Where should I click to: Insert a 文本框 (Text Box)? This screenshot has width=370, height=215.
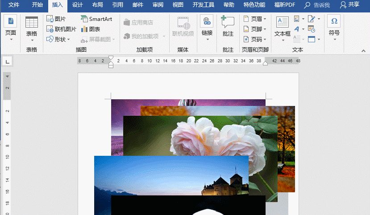pyautogui.click(x=282, y=28)
